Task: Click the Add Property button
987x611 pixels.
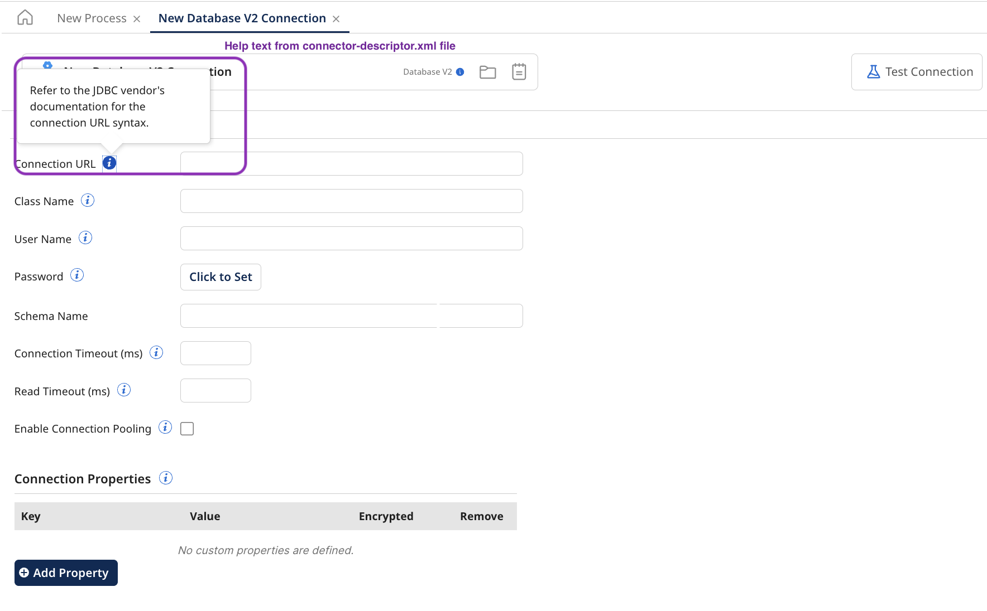Action: coord(65,573)
